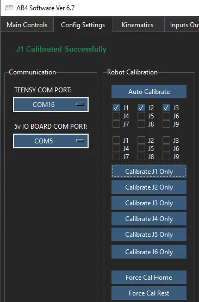The image size is (199, 302).
Task: Click the Force Cal Rest button
Action: (149, 293)
